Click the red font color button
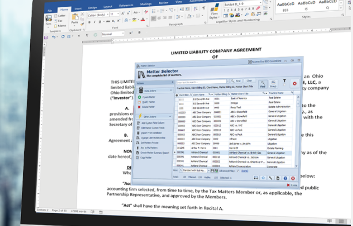353x226 pixels. (x=143, y=19)
